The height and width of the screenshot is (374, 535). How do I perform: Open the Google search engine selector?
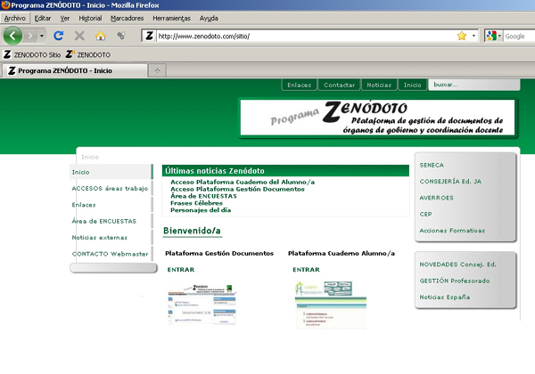click(x=493, y=36)
